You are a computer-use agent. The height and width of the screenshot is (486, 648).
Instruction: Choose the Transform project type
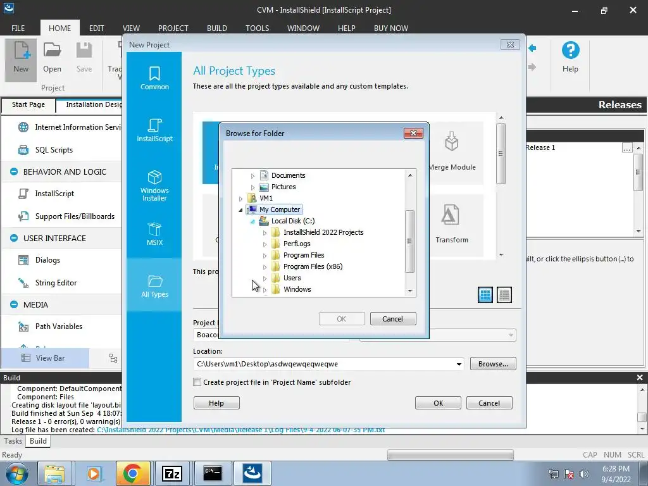pyautogui.click(x=452, y=225)
